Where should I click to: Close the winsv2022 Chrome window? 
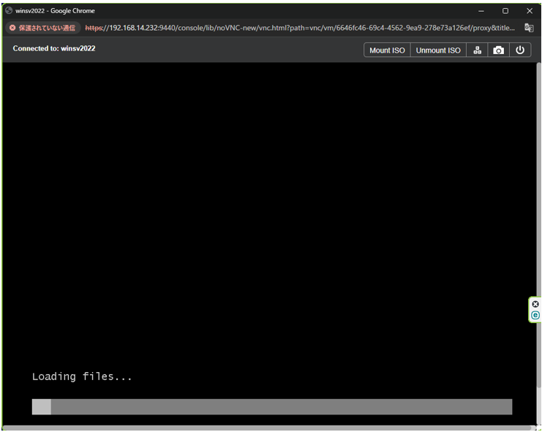(530, 11)
